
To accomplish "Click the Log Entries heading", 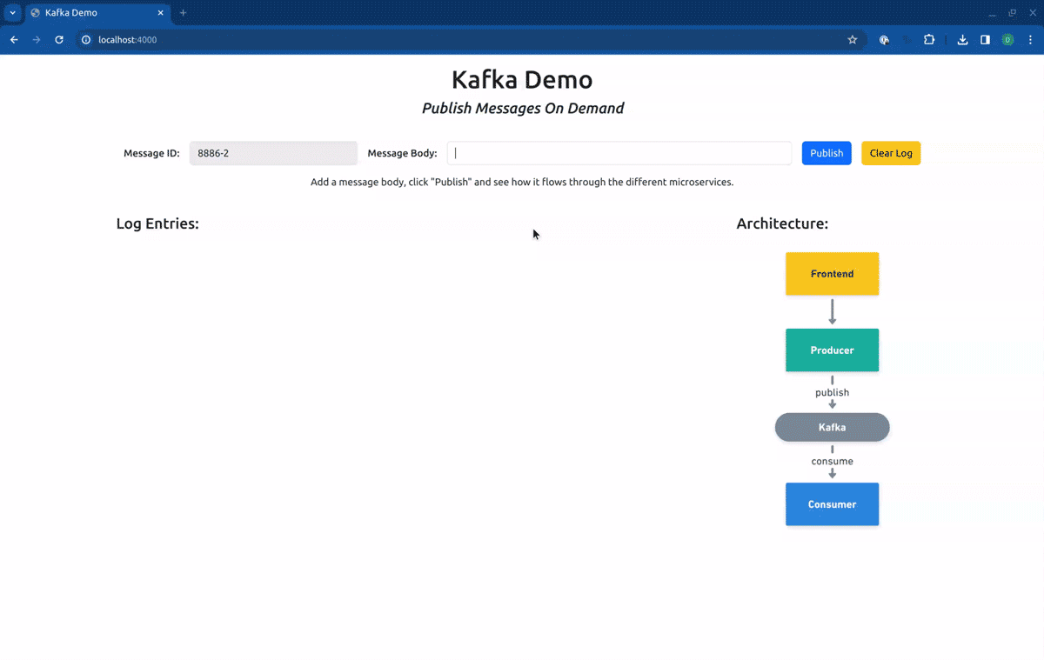I will (157, 223).
